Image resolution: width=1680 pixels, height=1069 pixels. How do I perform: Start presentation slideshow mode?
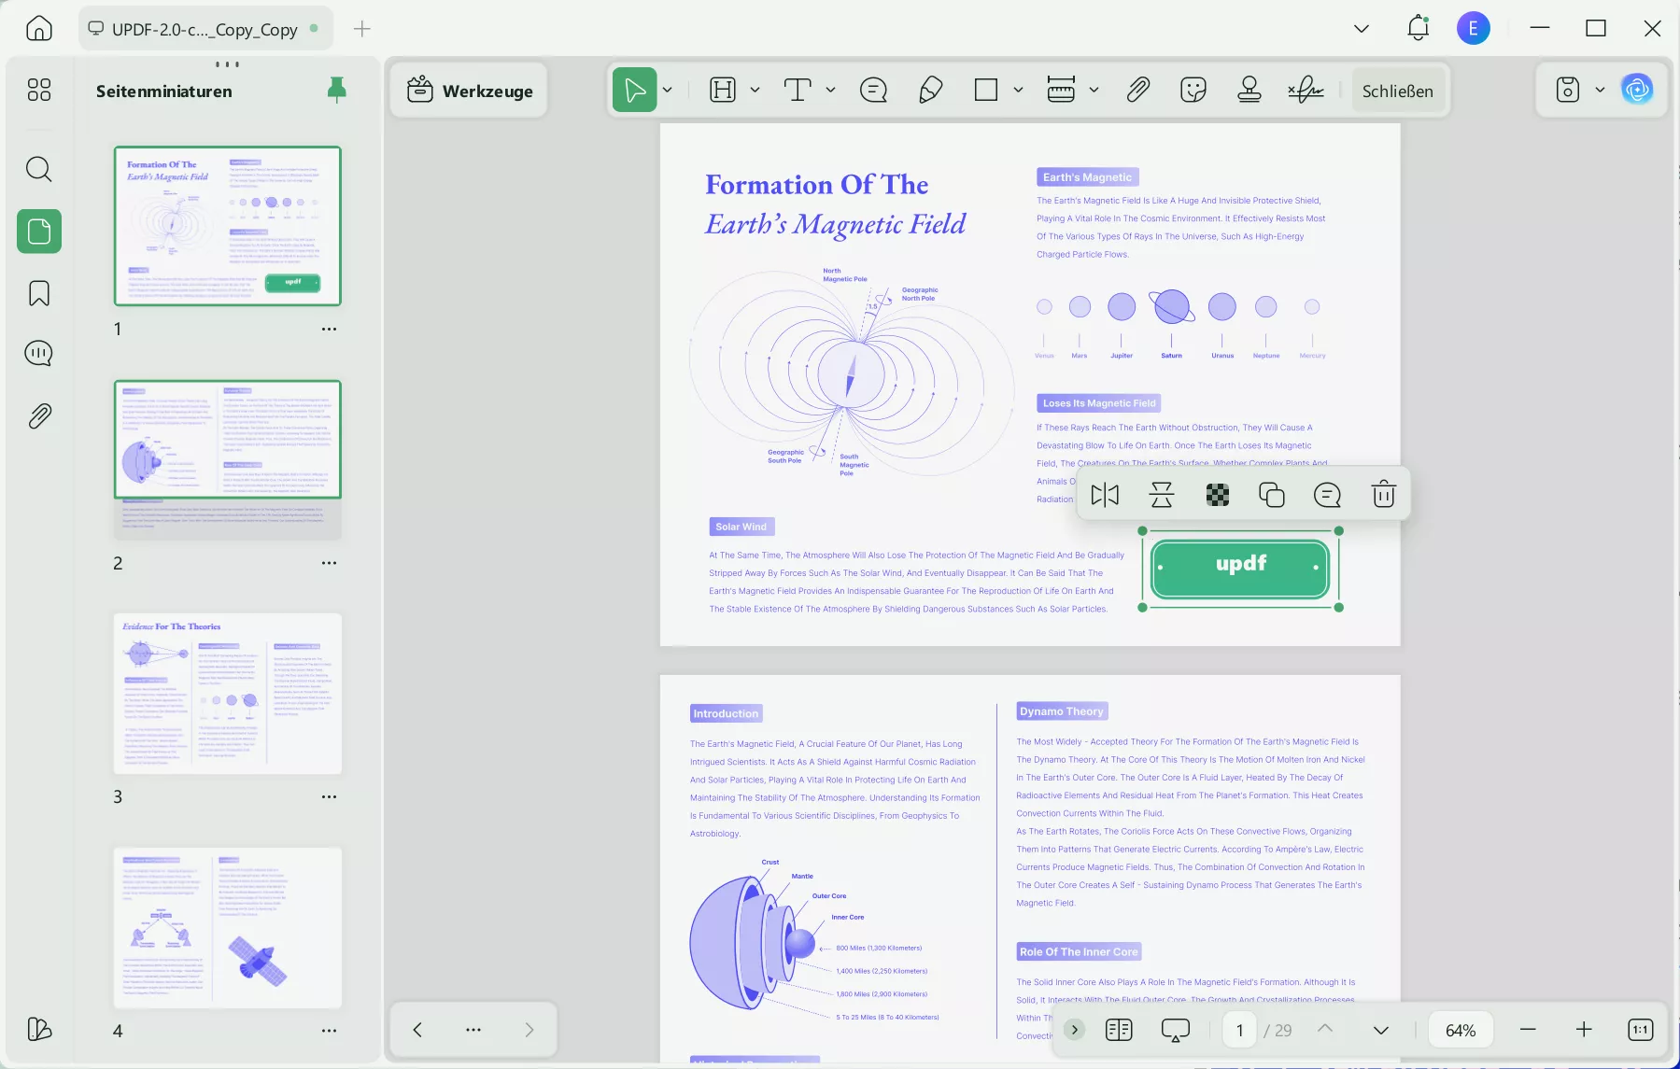(x=1176, y=1030)
